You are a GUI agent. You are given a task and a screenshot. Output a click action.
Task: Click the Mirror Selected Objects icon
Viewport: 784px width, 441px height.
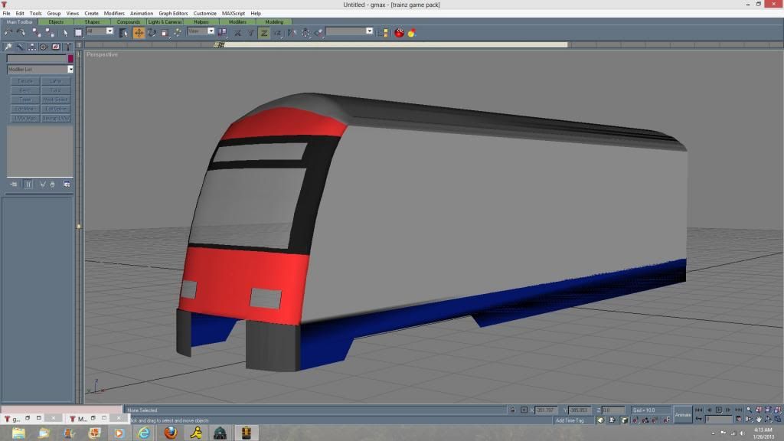(x=292, y=32)
